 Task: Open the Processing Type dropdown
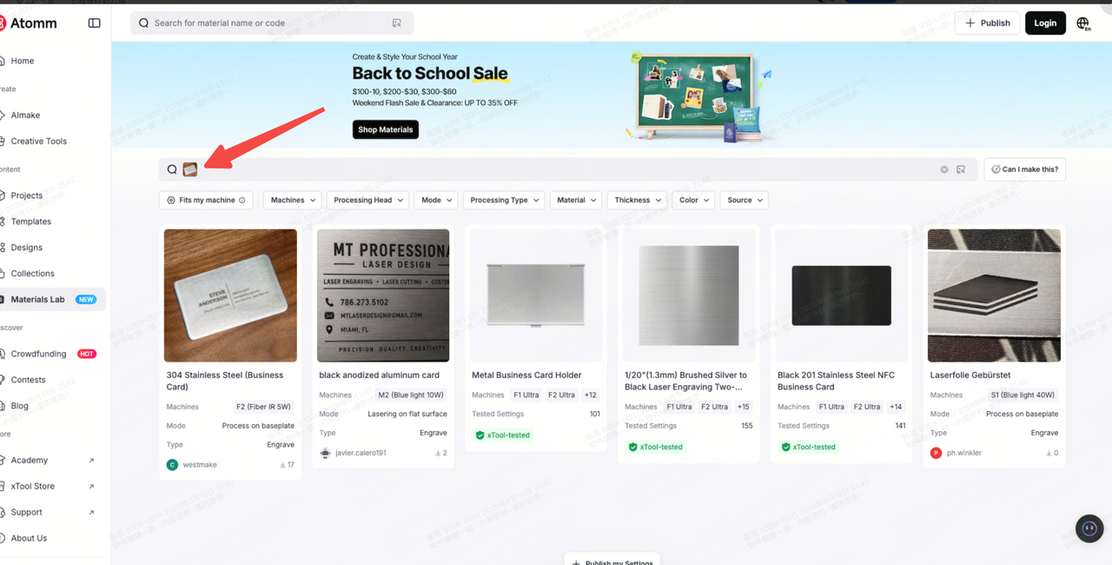pos(504,200)
